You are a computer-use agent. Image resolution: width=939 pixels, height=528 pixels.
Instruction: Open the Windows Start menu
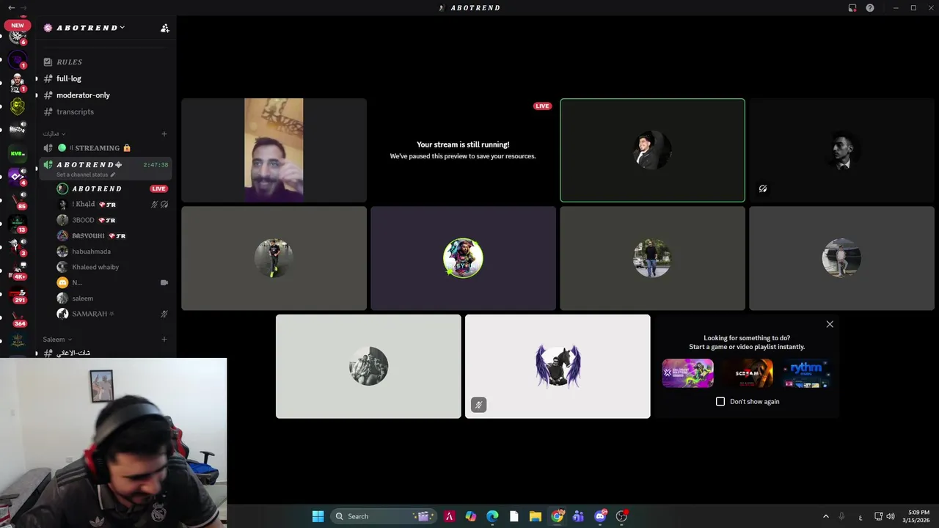click(318, 516)
